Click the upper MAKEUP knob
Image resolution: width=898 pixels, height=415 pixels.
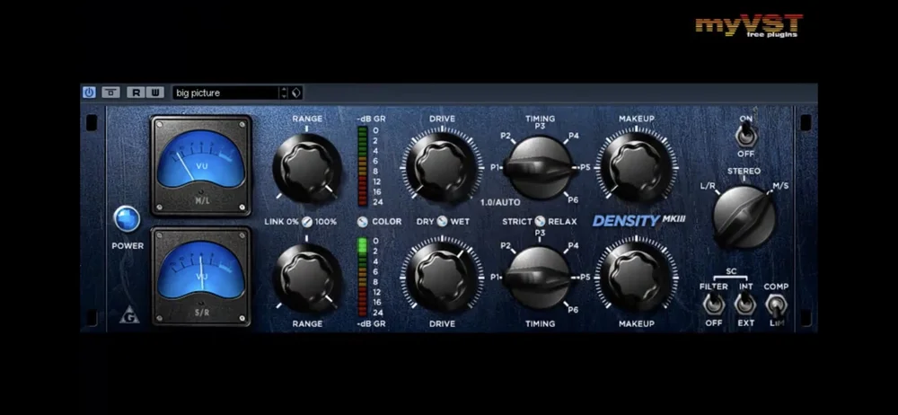637,167
